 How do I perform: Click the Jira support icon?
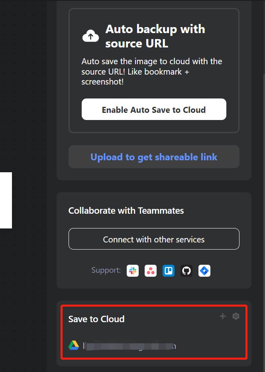[204, 271]
